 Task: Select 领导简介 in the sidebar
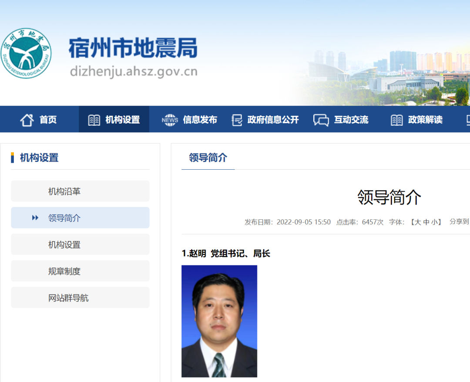[80, 218]
